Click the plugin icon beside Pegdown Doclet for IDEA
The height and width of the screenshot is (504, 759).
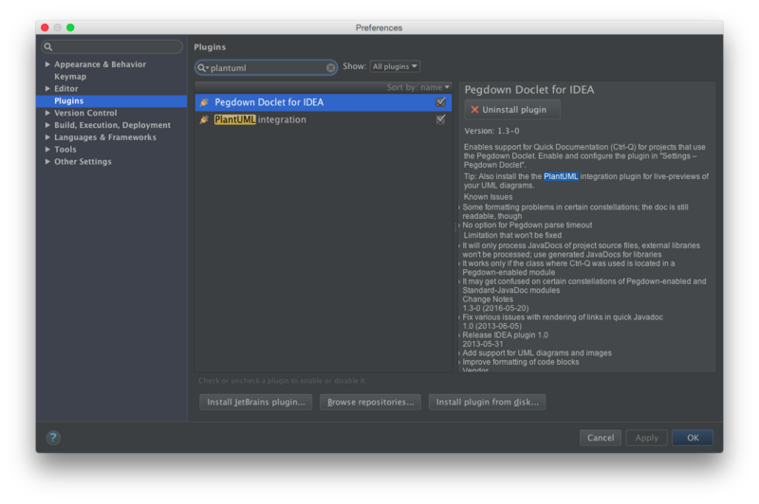(204, 102)
